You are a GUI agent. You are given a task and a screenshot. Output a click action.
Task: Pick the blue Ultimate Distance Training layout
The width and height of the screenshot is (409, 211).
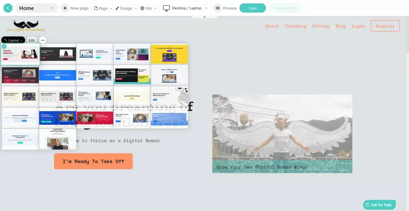click(x=169, y=118)
